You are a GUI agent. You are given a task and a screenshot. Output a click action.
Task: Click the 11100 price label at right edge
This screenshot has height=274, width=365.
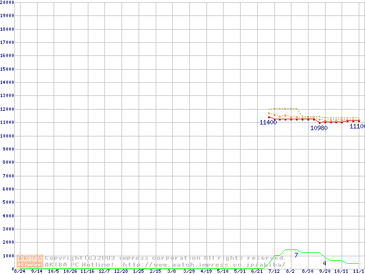pyautogui.click(x=357, y=126)
